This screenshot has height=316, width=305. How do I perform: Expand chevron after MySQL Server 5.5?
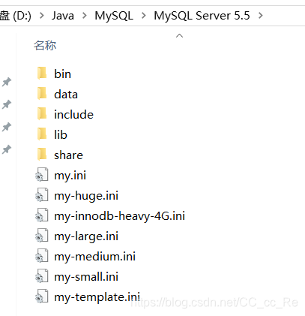tap(261, 16)
